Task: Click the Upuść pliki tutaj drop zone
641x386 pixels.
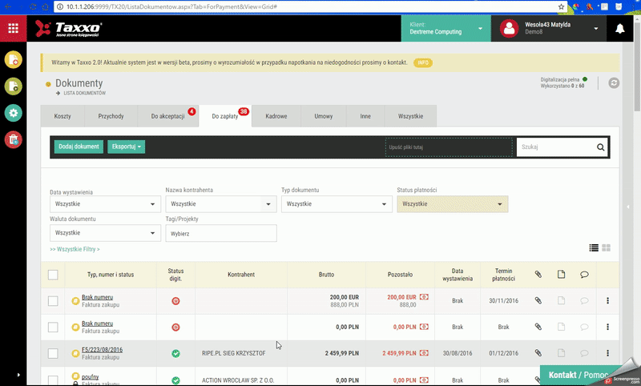Action: click(x=449, y=147)
